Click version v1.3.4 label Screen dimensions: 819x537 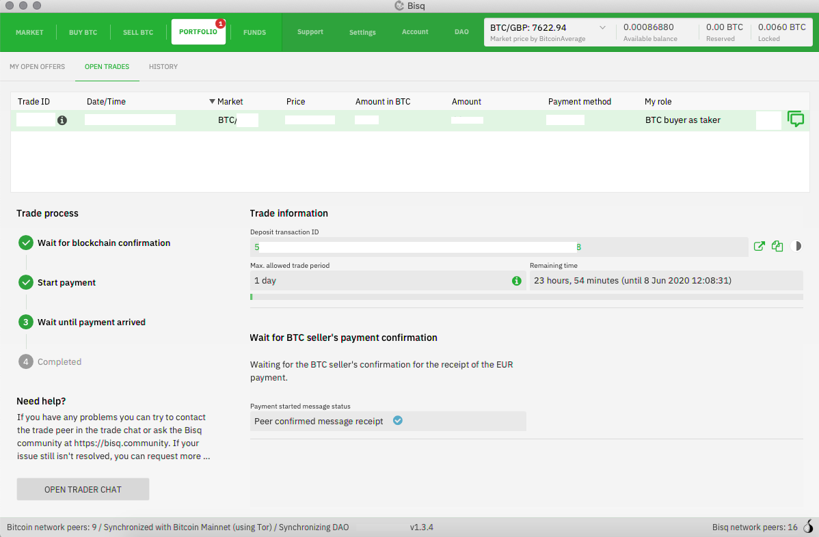422,527
